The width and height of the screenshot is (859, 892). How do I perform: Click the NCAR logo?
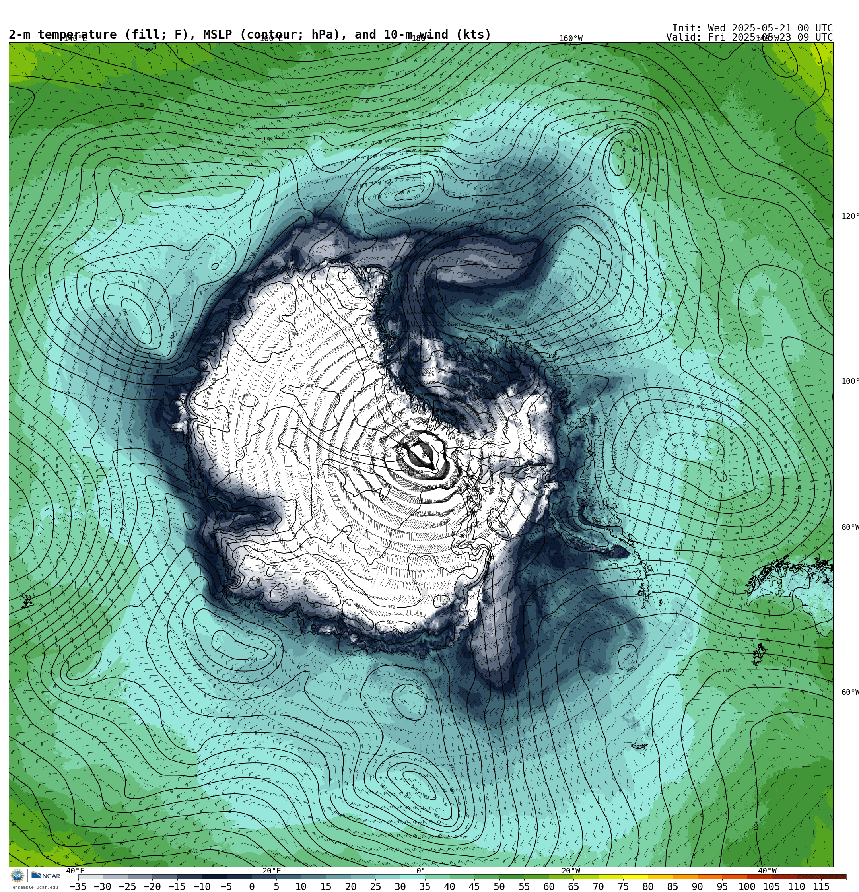(x=45, y=876)
